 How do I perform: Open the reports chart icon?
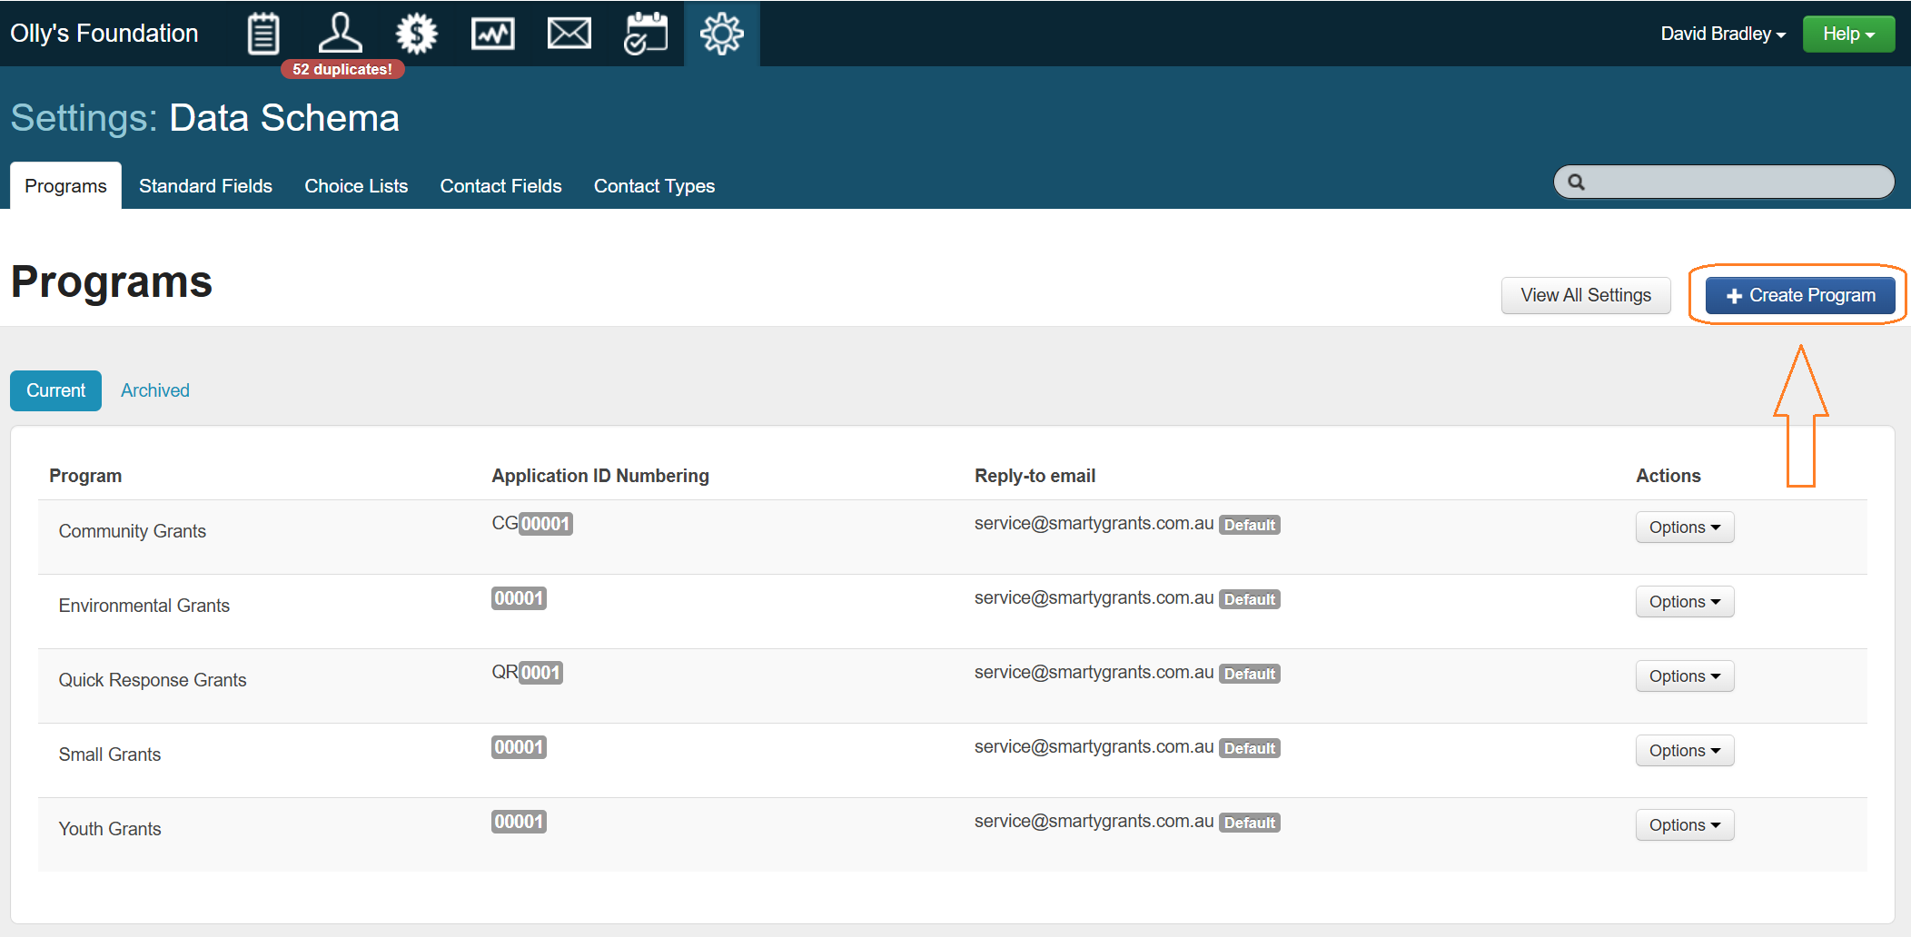(492, 34)
